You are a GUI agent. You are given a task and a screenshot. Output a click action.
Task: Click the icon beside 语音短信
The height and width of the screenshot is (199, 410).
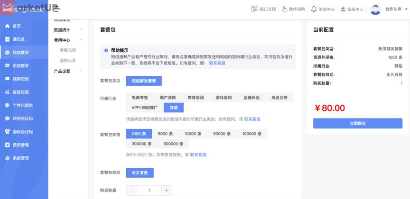coord(7,92)
